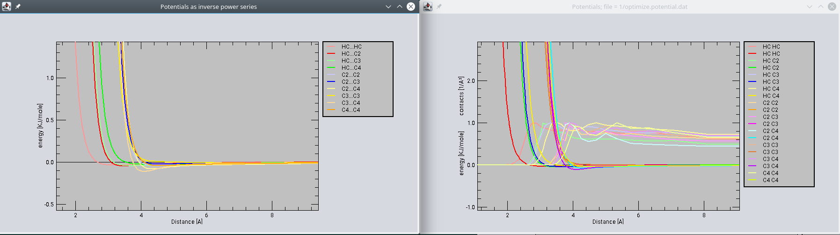Viewport: 840px width, 235px height.
Task: Maximize the optimize.potential.dat plot window
Action: click(821, 7)
